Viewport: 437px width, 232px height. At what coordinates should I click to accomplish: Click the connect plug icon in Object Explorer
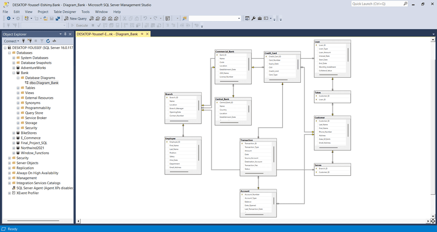23,41
